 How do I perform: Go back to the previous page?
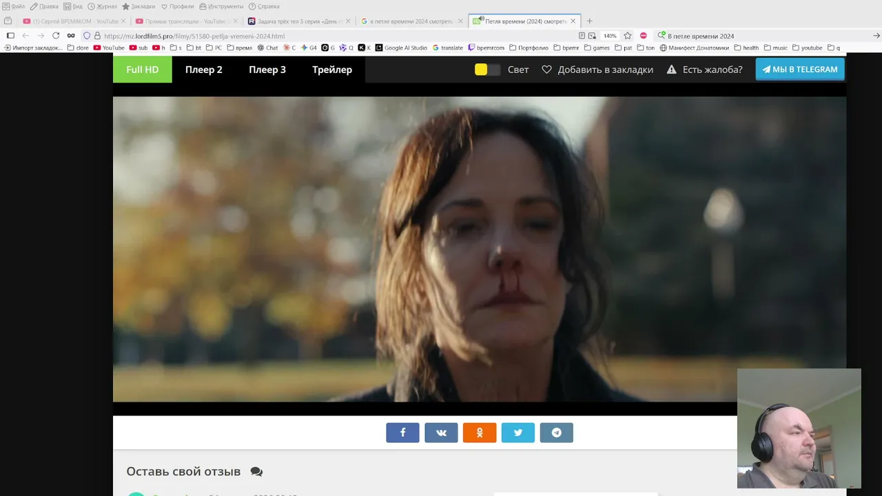[25, 36]
